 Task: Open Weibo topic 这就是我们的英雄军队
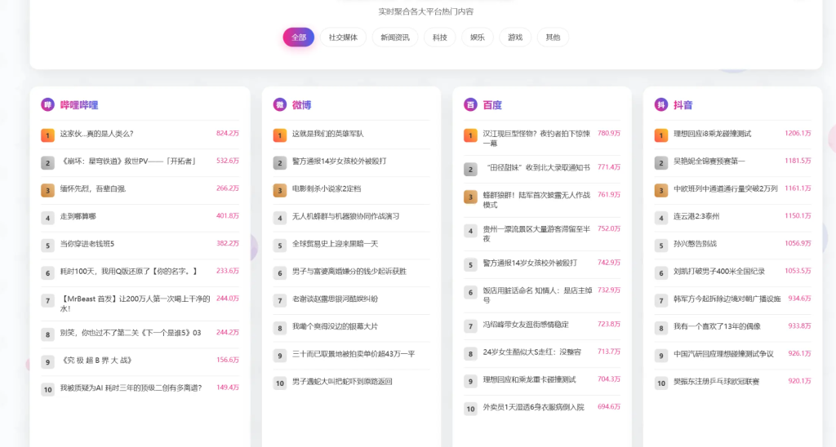328,134
